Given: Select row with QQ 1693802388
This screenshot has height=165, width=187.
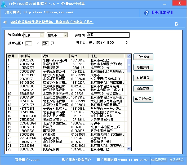Looking at the screenshot, I should (x=67, y=116).
